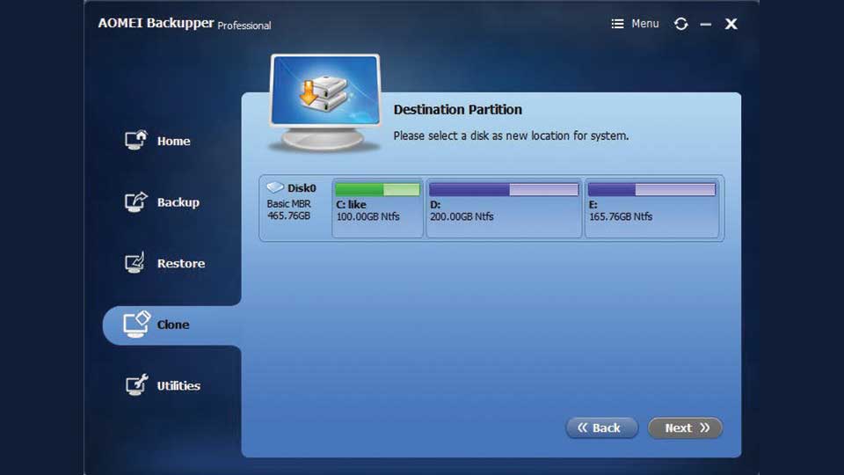Click the Menu list icon
The height and width of the screenshot is (475, 844).
617,24
